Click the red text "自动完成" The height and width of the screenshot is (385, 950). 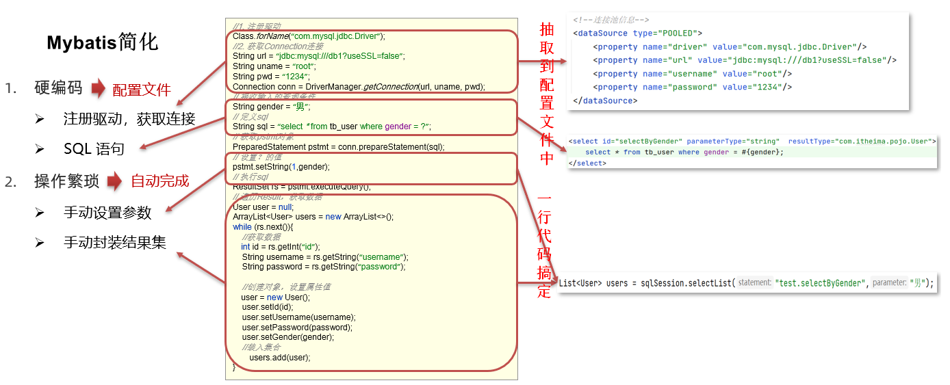tap(159, 181)
